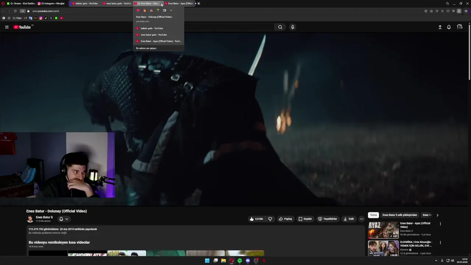This screenshot has height=265, width=471.
Task: Open the YouTube create/upload icon
Action: point(440,27)
